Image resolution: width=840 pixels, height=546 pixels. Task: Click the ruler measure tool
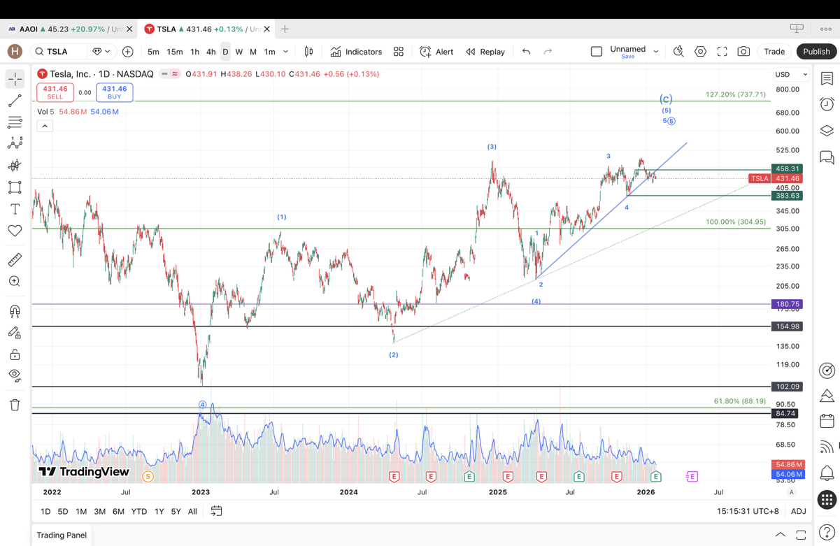(x=15, y=260)
